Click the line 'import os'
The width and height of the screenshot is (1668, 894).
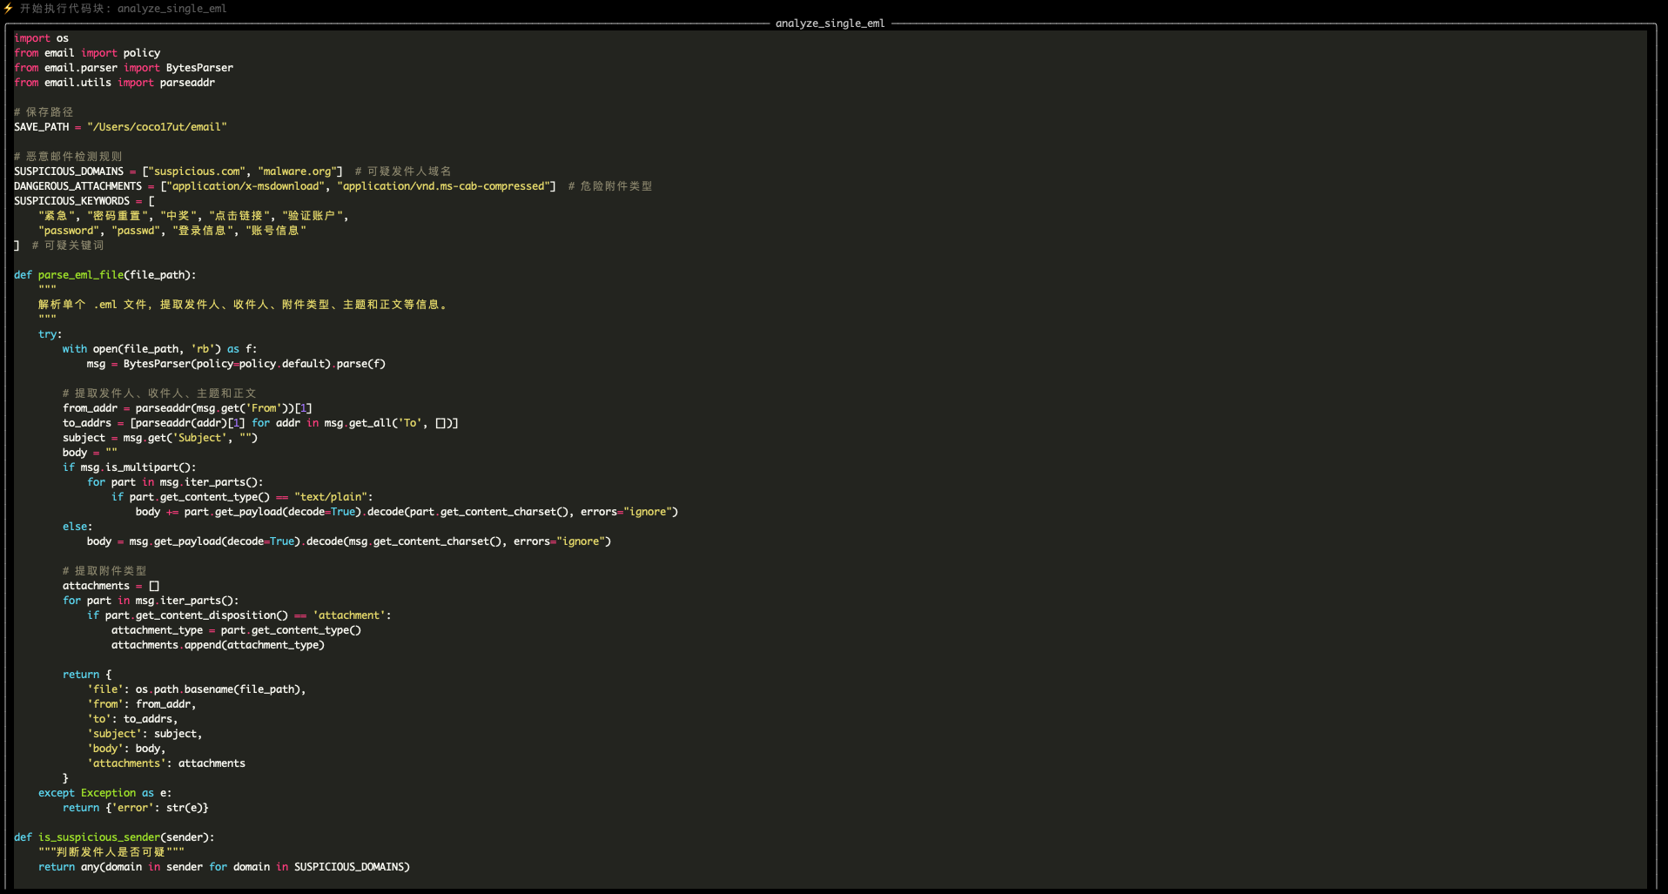tap(41, 38)
